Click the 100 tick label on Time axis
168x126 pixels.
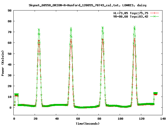point(120,119)
